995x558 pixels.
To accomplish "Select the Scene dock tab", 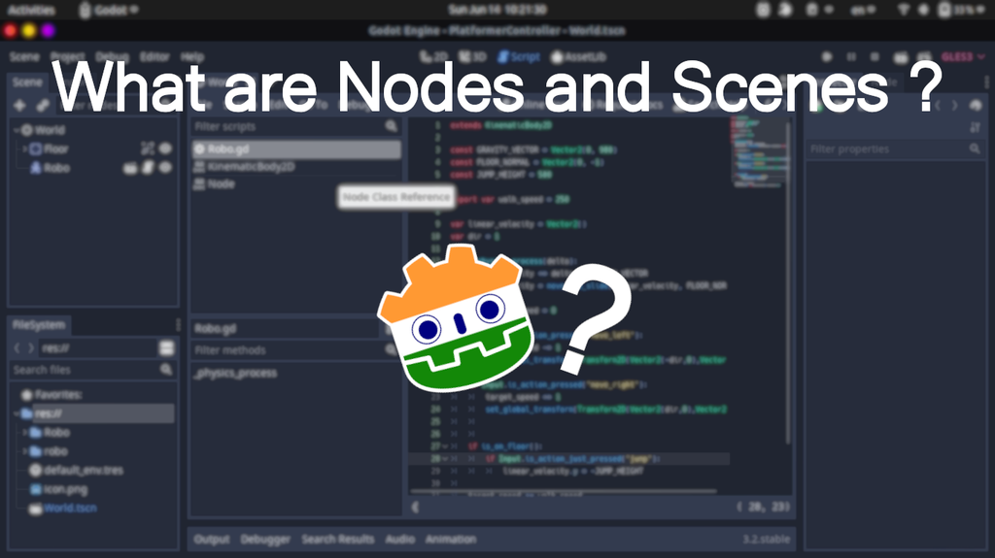I will click(x=27, y=82).
